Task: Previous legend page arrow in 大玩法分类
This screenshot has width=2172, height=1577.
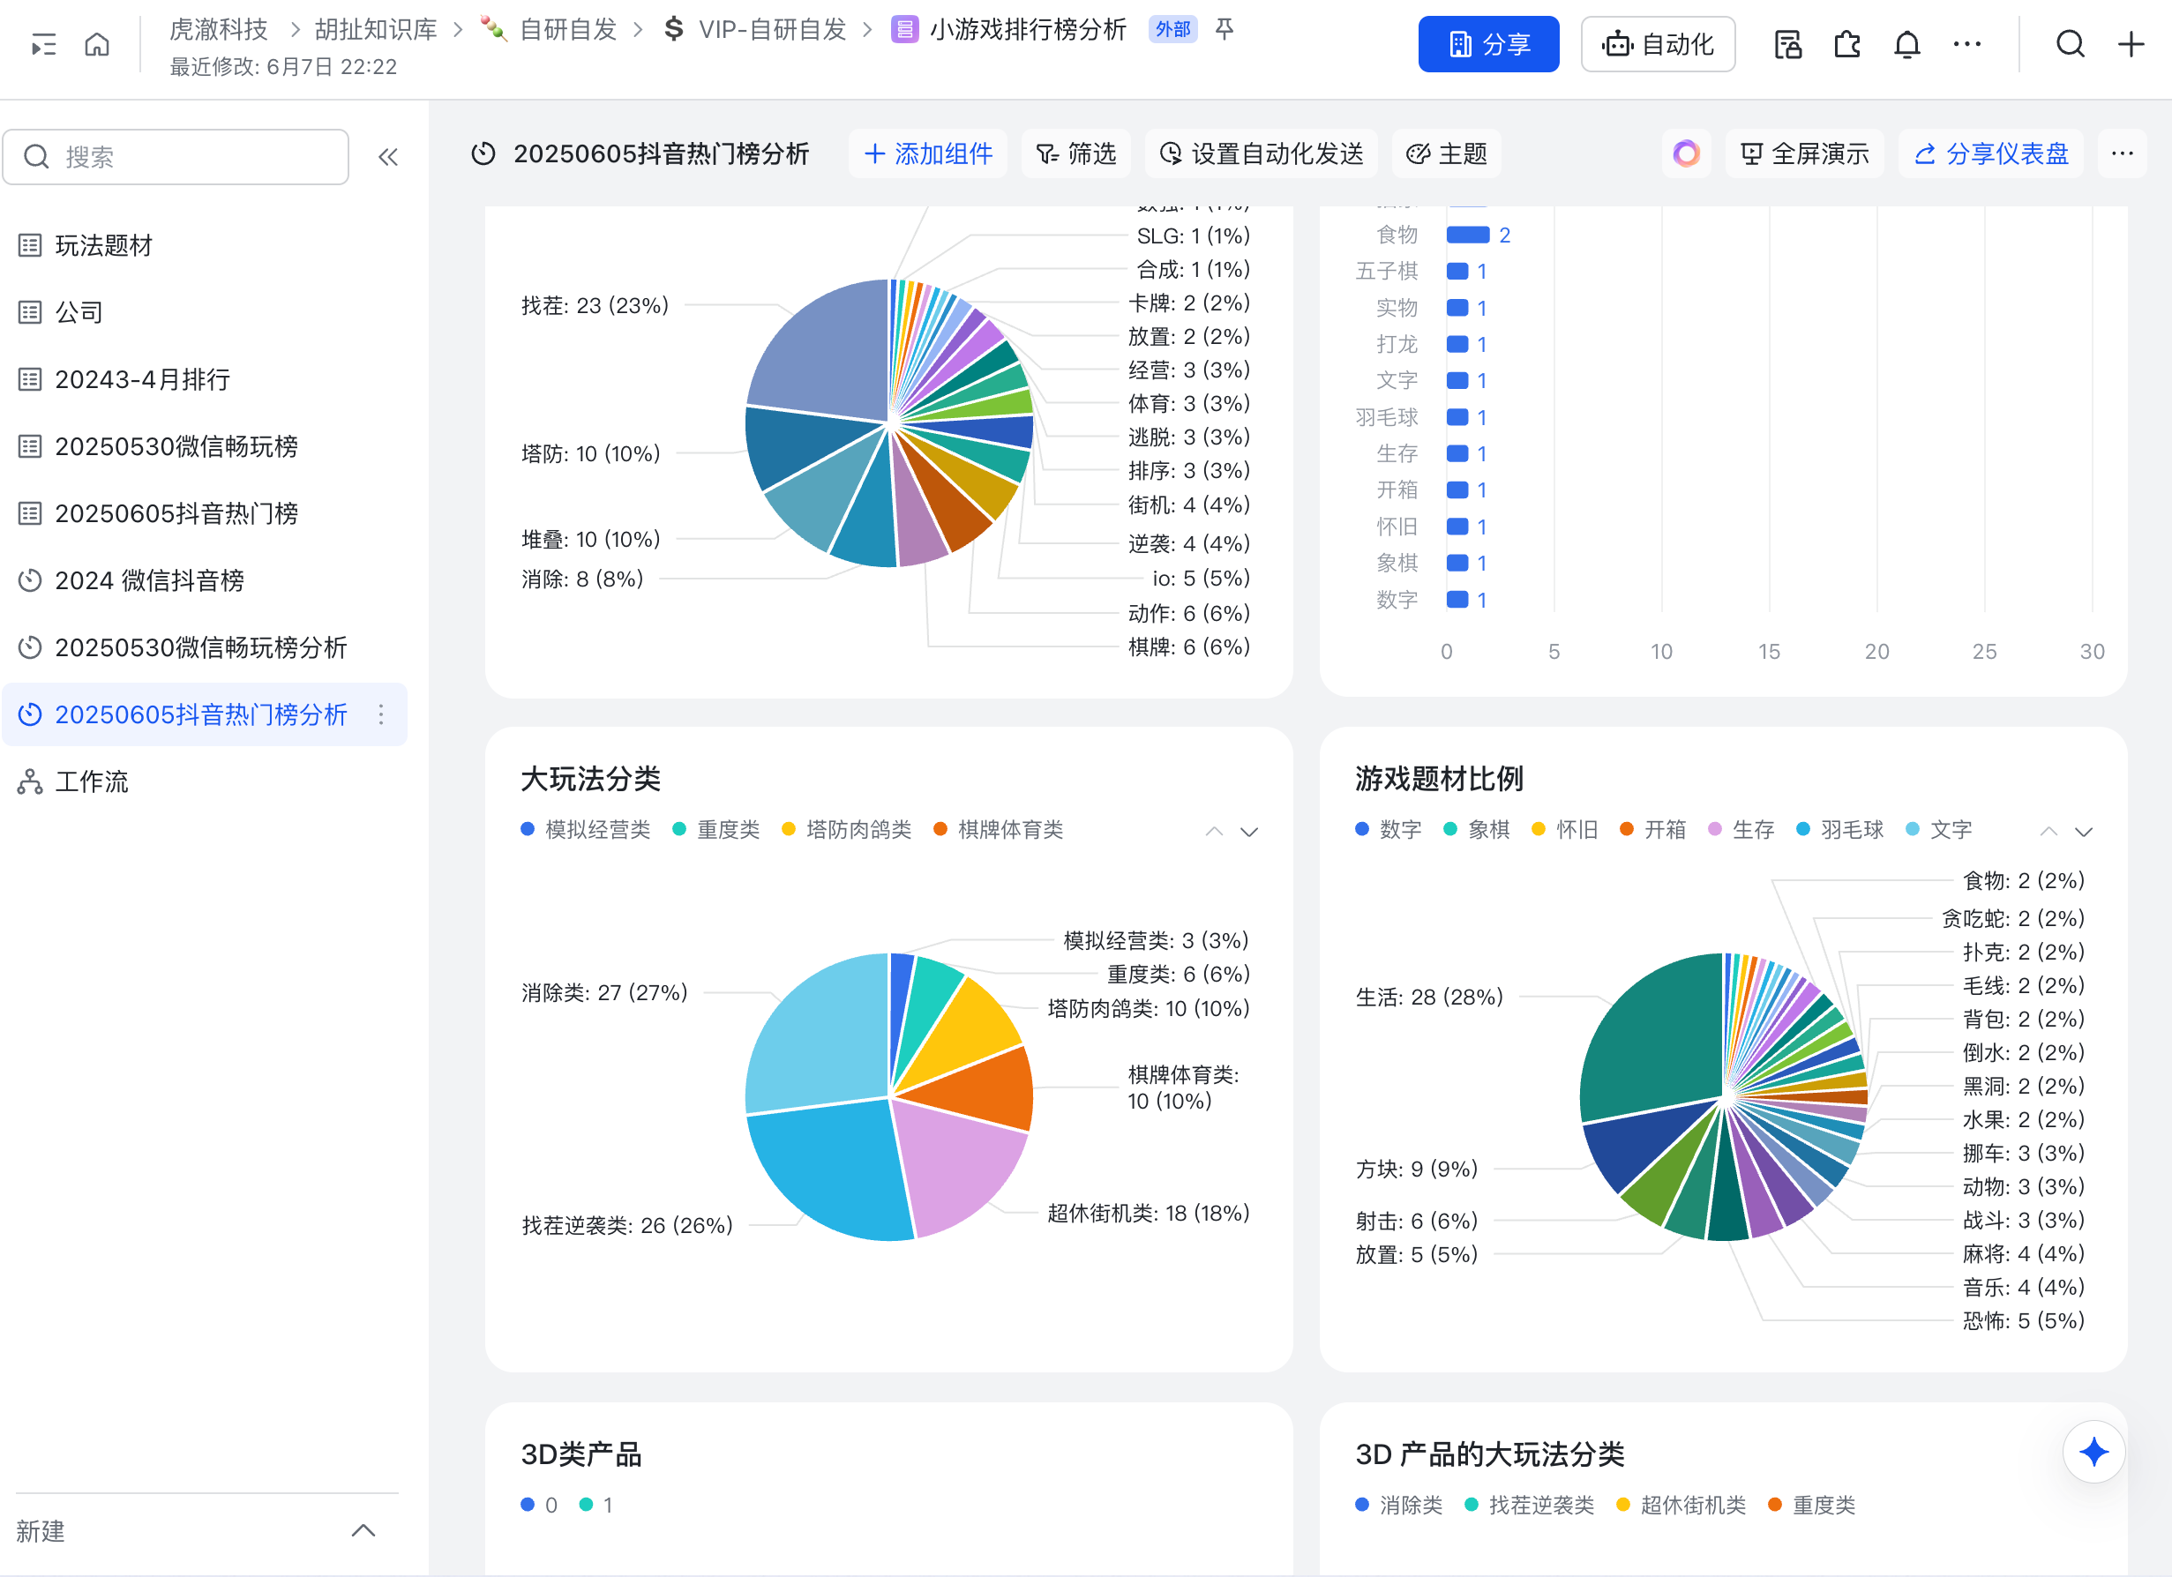Action: click(1213, 831)
